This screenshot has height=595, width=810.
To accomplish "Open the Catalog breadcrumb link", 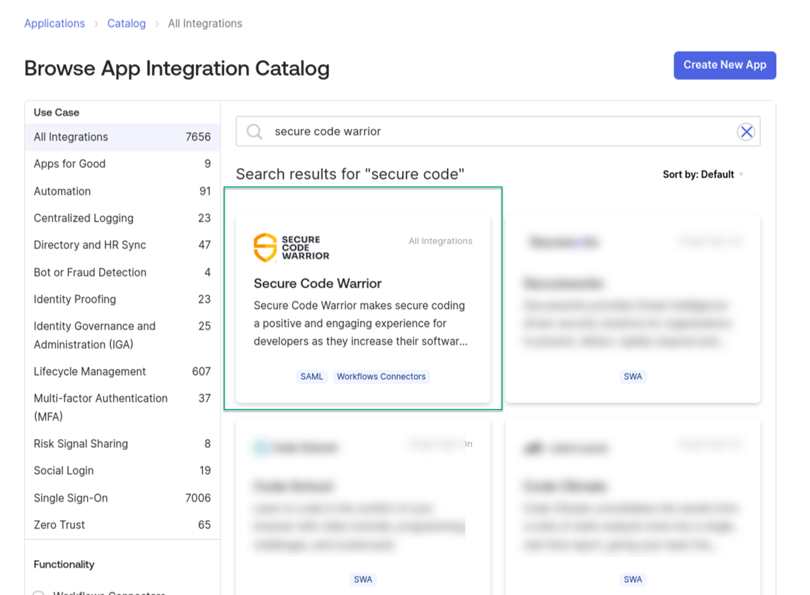I will [x=126, y=23].
